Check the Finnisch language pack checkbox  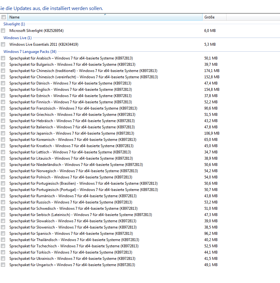3,102
